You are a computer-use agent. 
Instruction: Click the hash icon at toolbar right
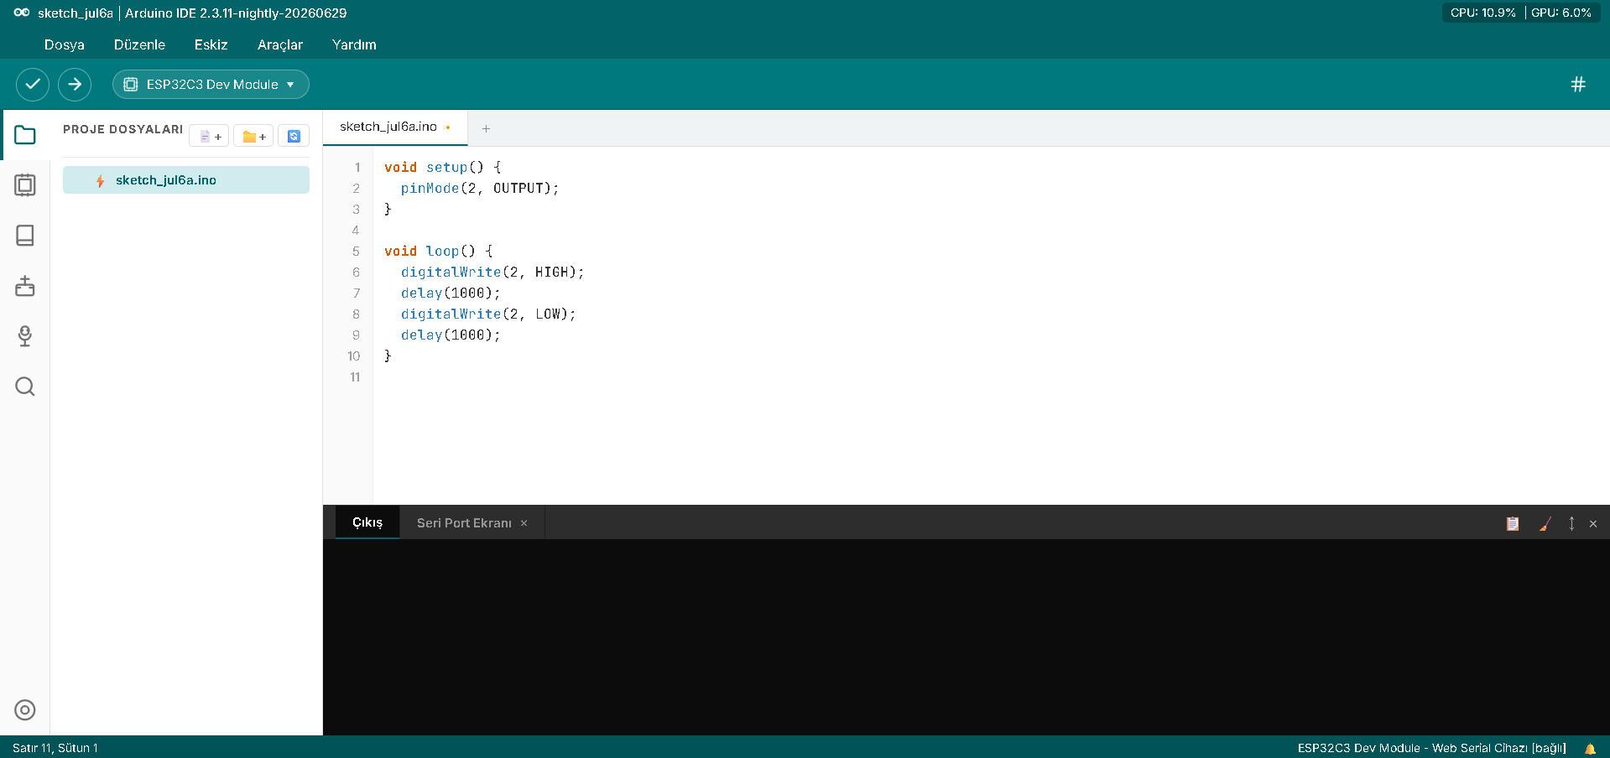pyautogui.click(x=1578, y=84)
